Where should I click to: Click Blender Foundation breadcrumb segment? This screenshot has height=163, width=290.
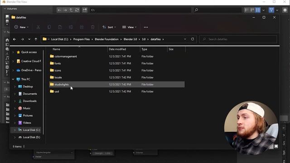pyautogui.click(x=106, y=39)
